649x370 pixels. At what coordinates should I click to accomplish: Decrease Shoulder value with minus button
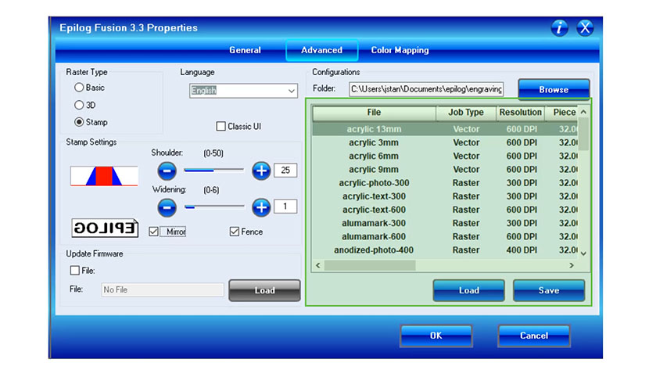pyautogui.click(x=167, y=171)
